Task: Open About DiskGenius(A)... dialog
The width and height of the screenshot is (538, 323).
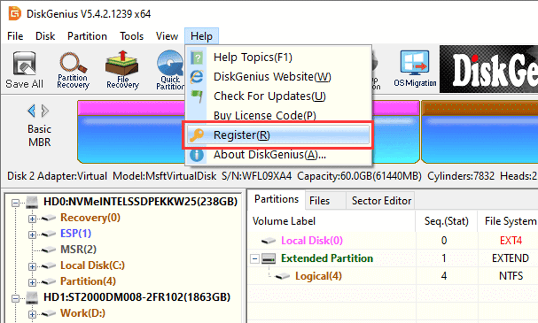Action: [x=278, y=154]
